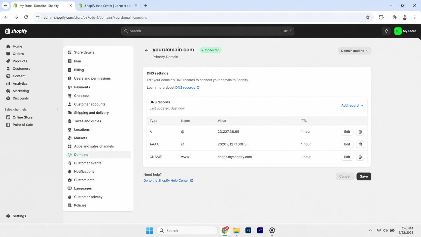421x237 pixels.
Task: Delete the AAAA record with trash icon
Action: pyautogui.click(x=360, y=144)
